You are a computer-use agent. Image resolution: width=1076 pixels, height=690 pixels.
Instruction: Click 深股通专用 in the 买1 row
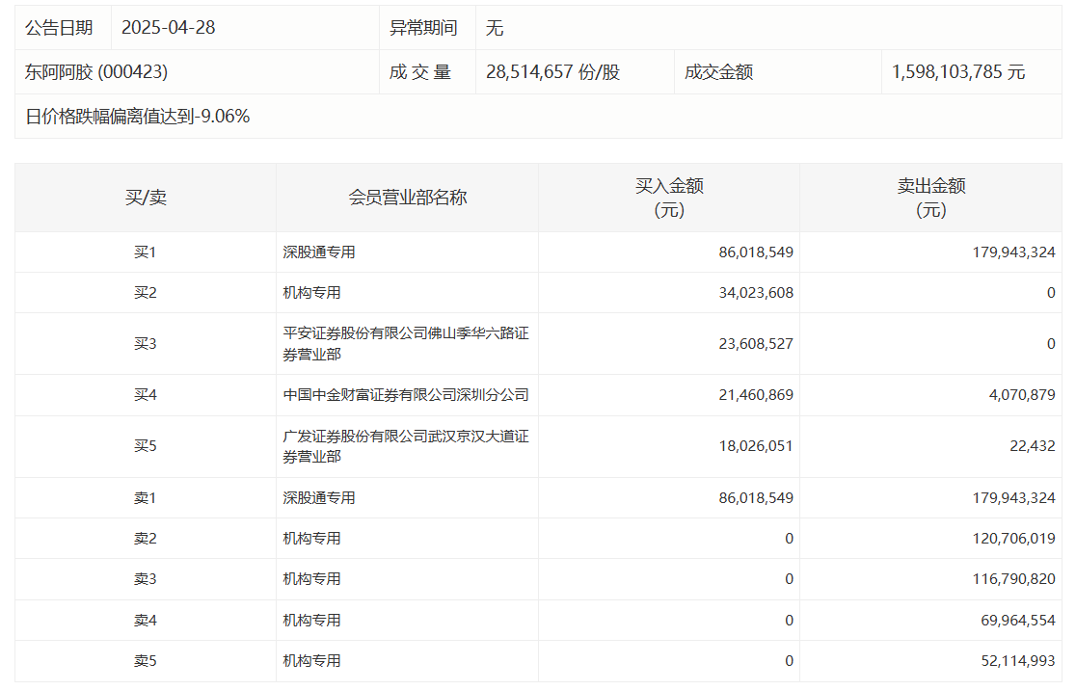tap(319, 252)
